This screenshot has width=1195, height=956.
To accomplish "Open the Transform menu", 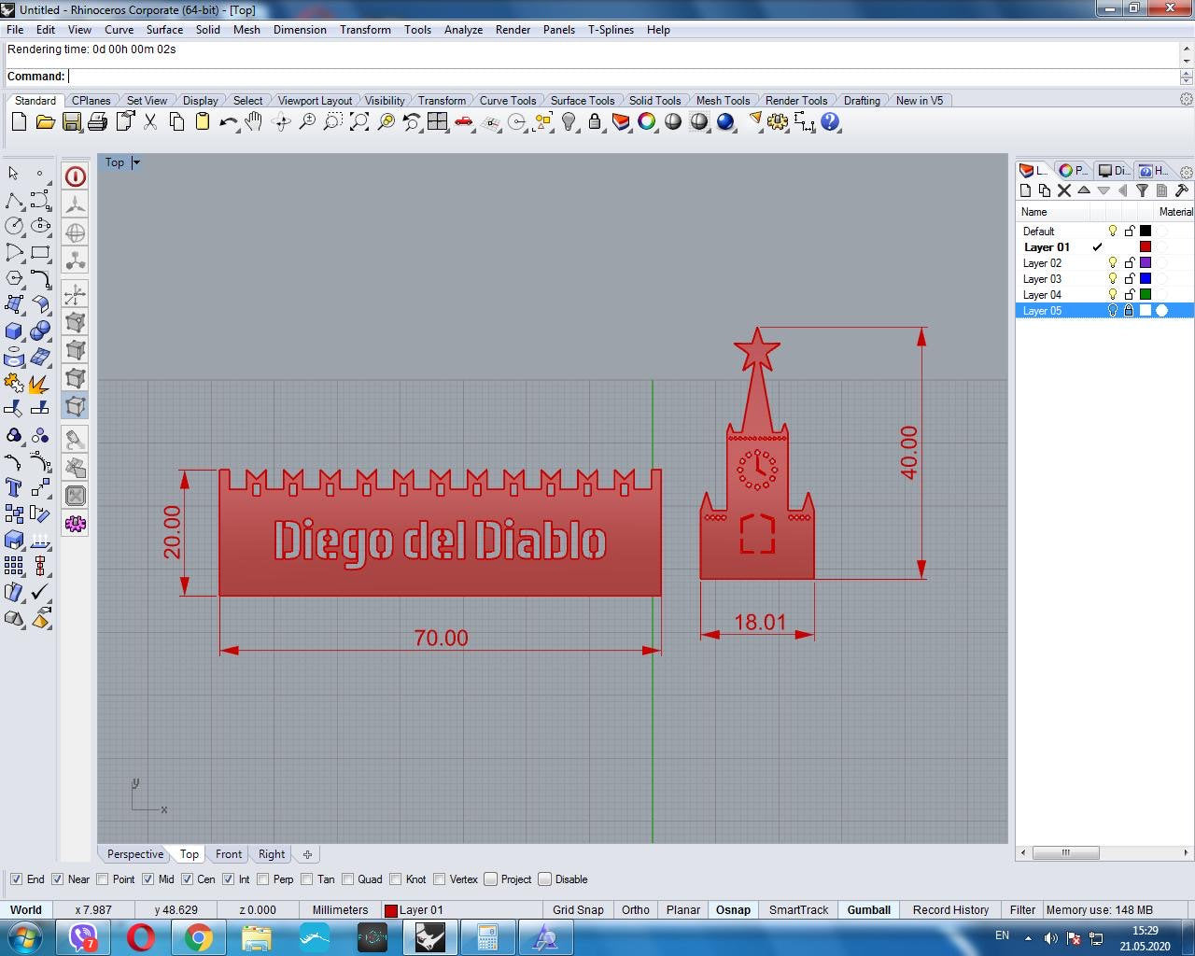I will [x=365, y=30].
